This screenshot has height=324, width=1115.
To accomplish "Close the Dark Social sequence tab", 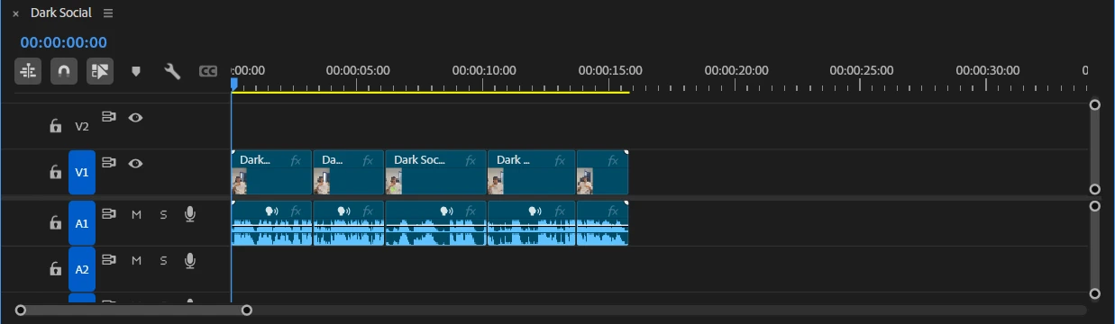I will pyautogui.click(x=15, y=14).
